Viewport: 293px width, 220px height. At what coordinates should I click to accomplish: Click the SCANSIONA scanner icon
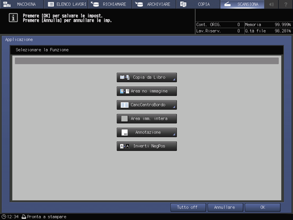click(x=227, y=4)
